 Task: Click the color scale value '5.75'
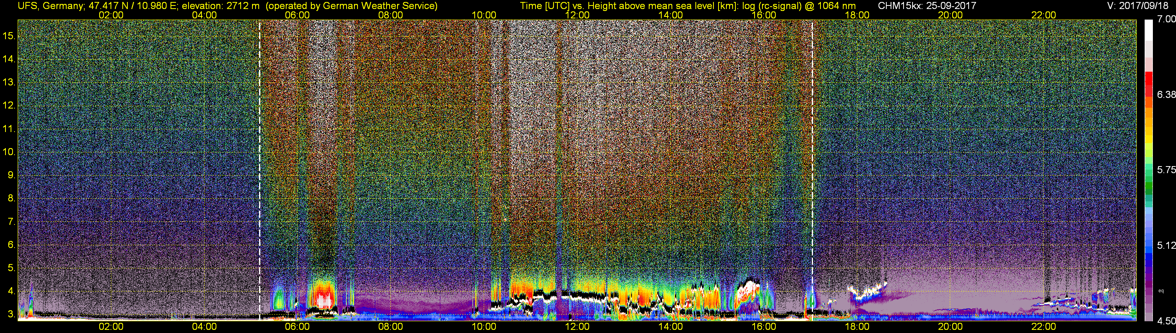point(1167,170)
